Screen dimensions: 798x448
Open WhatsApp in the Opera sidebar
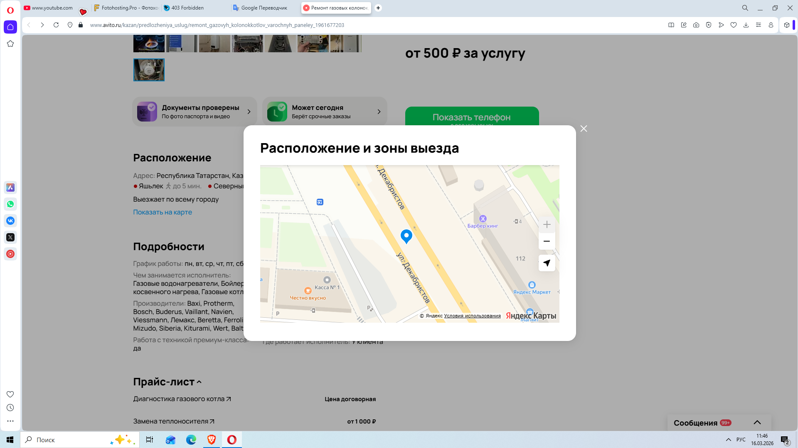coord(10,204)
